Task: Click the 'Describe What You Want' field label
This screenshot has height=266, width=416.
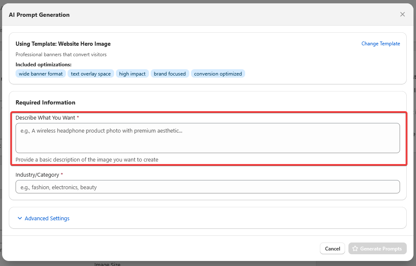Action: tap(45, 117)
